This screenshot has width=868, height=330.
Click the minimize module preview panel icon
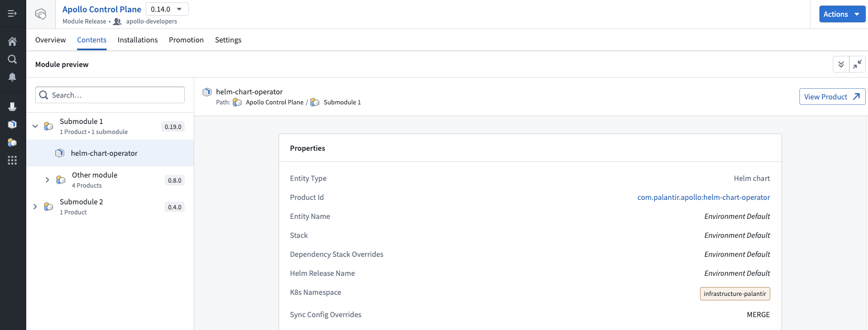click(x=857, y=65)
